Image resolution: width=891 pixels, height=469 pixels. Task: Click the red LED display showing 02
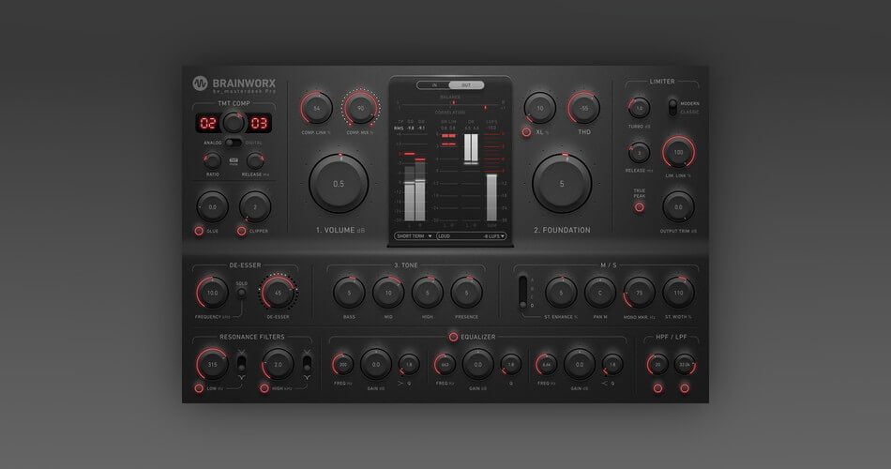tap(208, 124)
